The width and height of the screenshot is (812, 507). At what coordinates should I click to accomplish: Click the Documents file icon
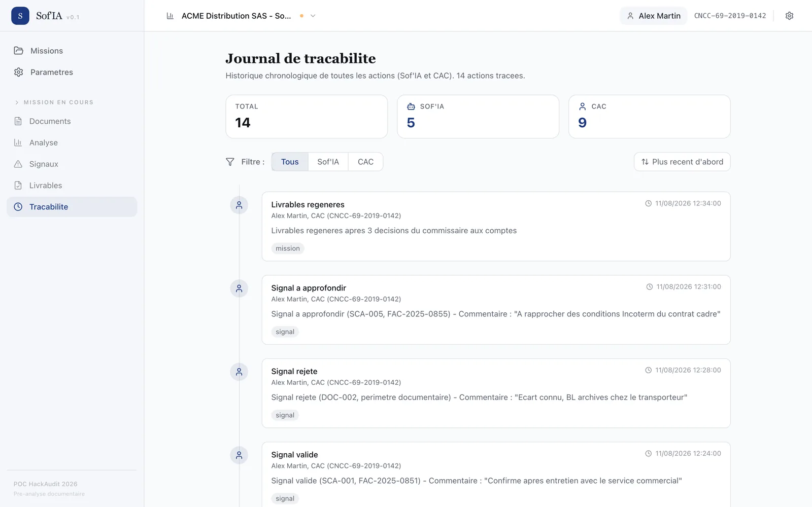[x=18, y=121]
